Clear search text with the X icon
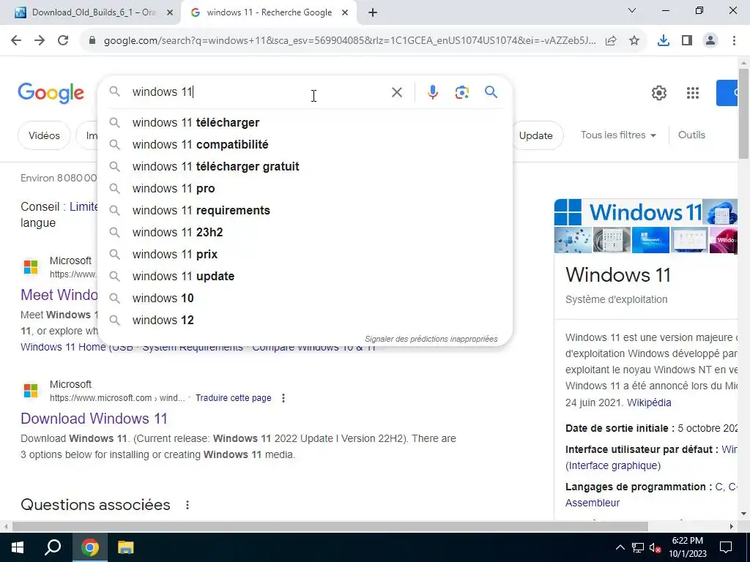The height and width of the screenshot is (562, 750). pyautogui.click(x=397, y=92)
